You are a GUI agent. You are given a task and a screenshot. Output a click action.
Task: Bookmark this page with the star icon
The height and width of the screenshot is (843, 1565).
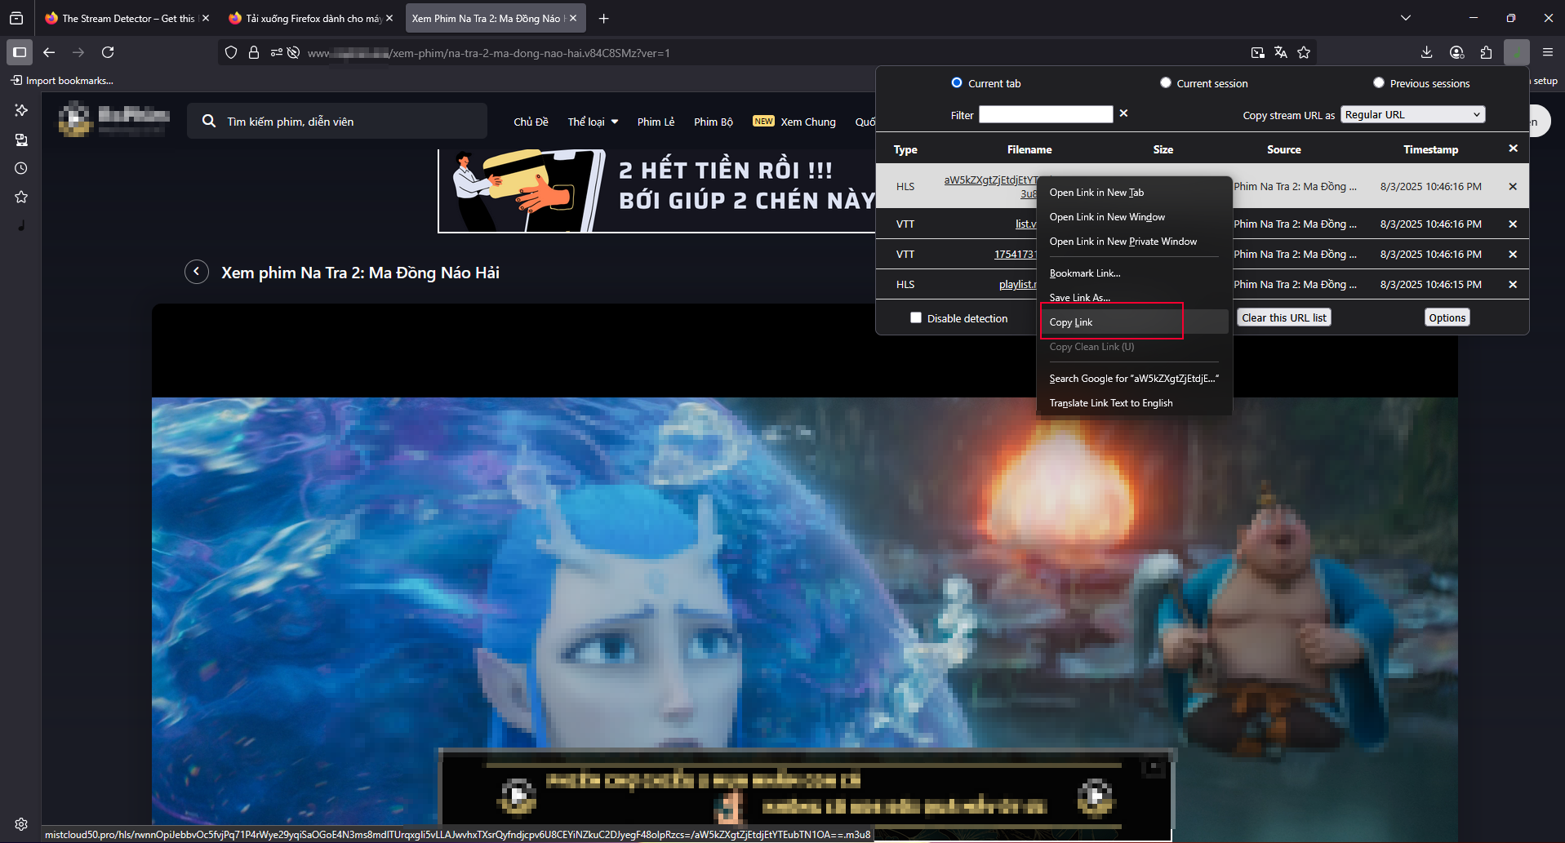(x=1304, y=52)
